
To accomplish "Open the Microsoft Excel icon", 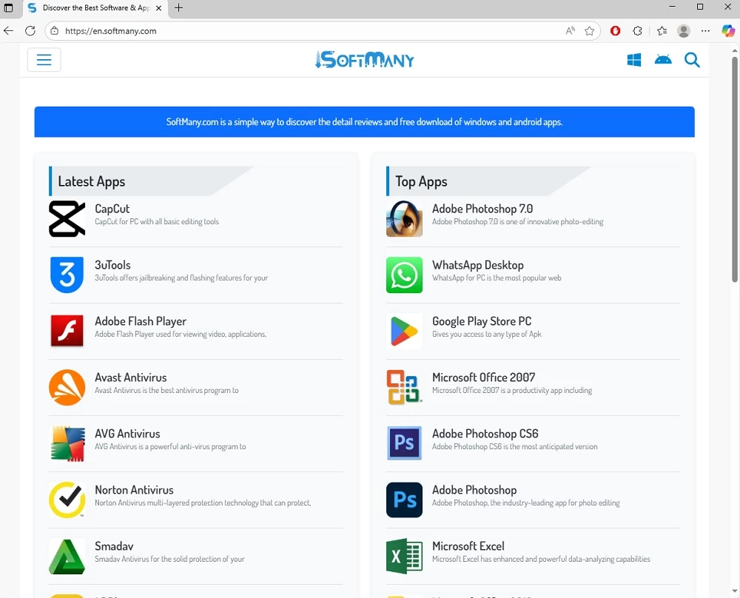I will click(404, 557).
